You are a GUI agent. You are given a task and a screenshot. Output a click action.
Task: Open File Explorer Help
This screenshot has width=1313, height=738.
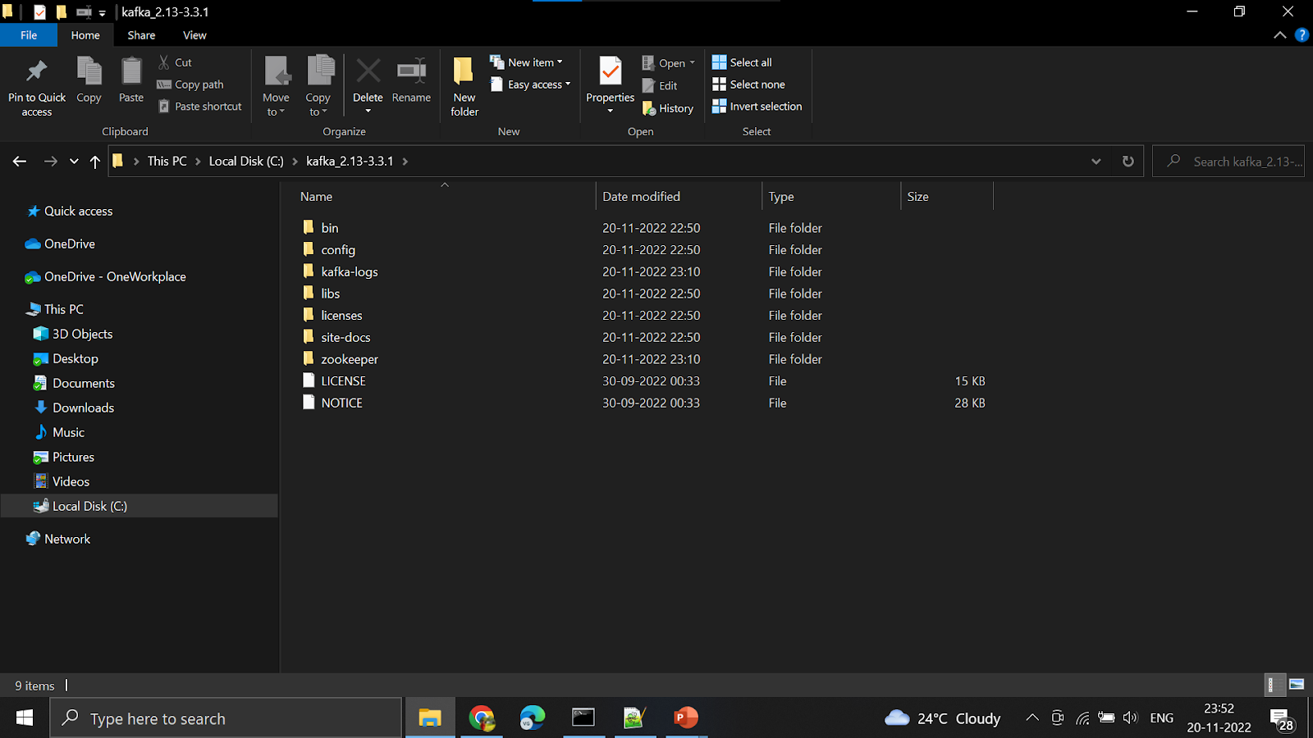coord(1302,35)
